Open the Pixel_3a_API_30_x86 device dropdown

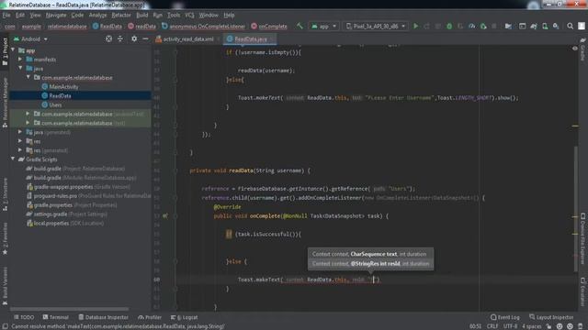pos(376,27)
